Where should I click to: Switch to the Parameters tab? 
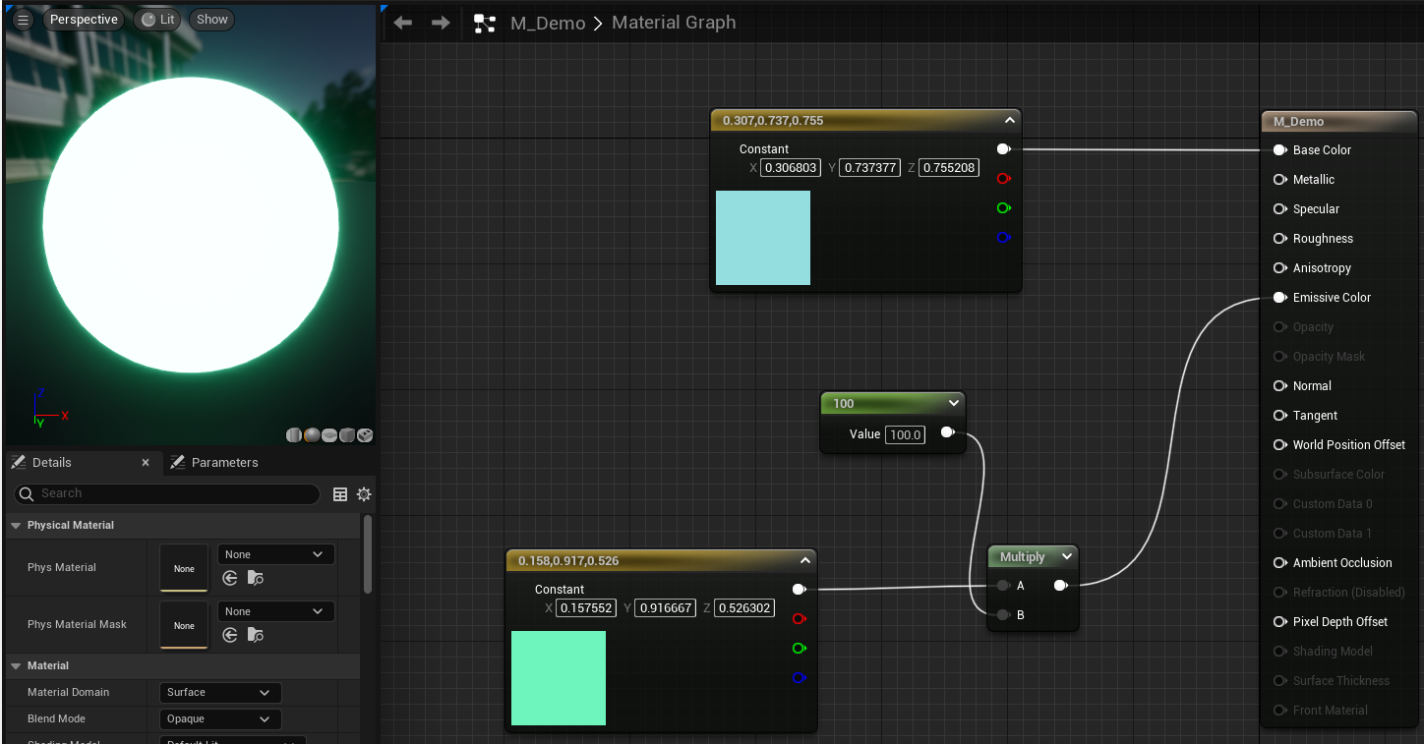214,463
